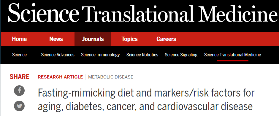Select the Journals tab
Image resolution: width=279 pixels, height=116 pixels.
93,39
